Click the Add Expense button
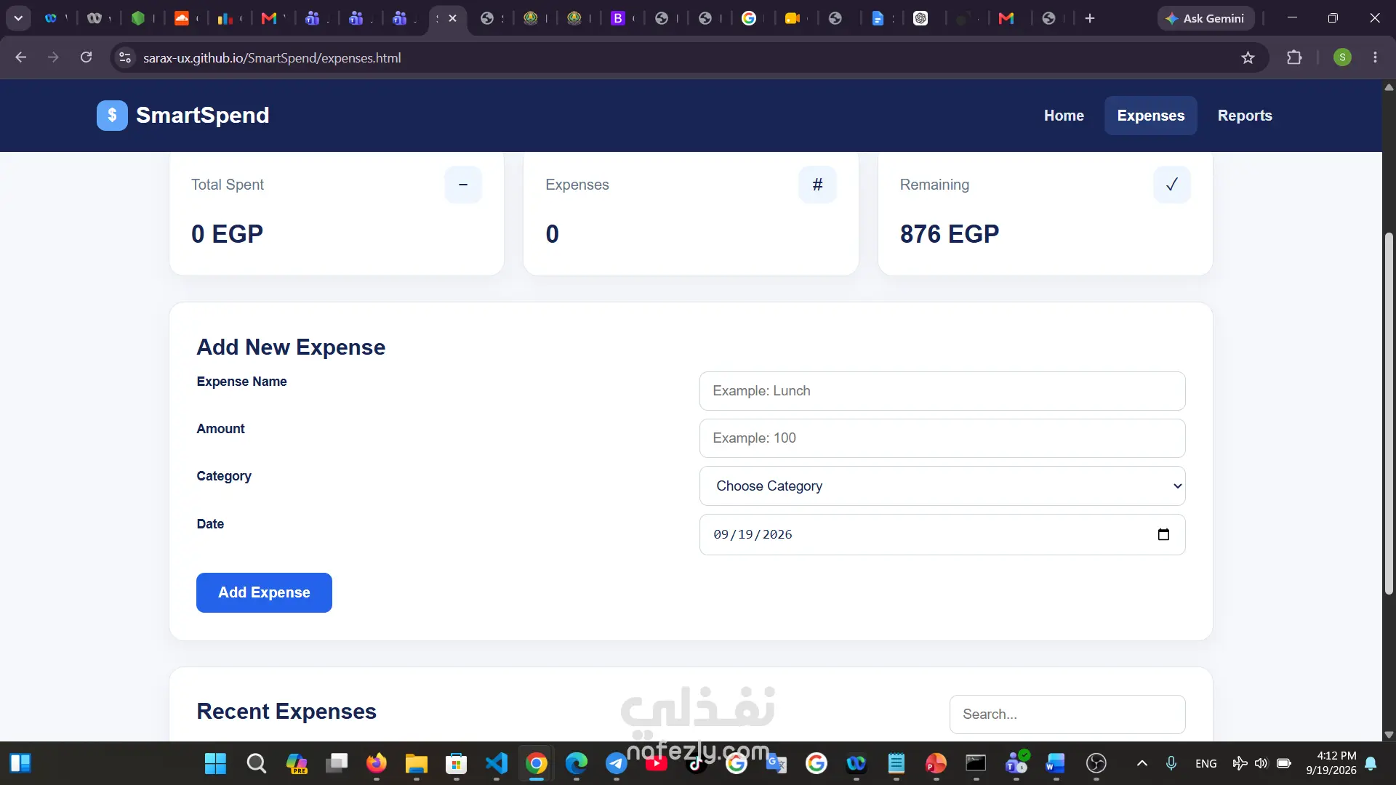 click(264, 592)
